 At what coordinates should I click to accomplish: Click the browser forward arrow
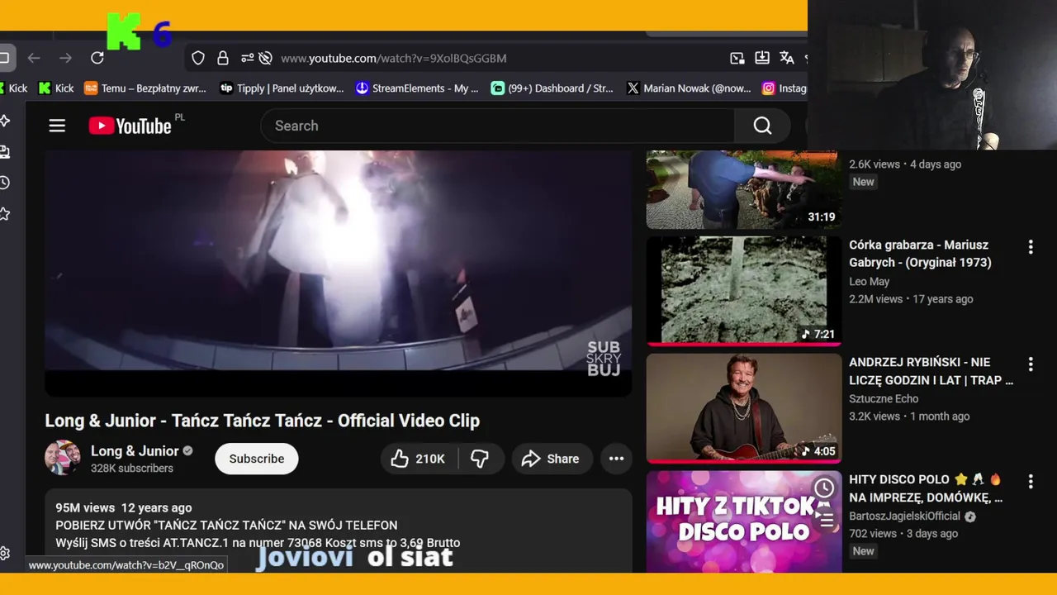[x=65, y=58]
